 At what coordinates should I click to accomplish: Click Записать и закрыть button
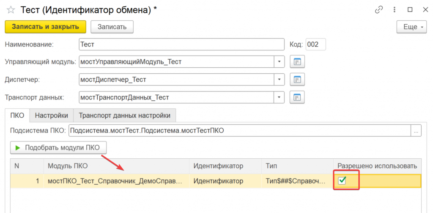[45, 27]
